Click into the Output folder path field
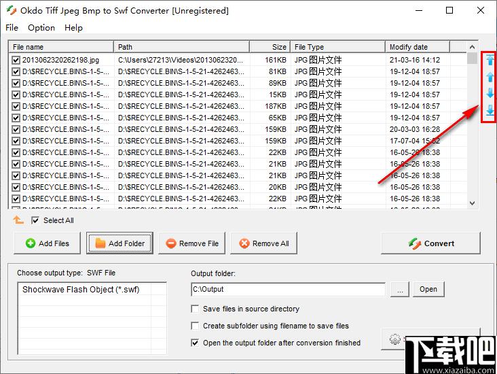This screenshot has height=374, width=497. click(288, 289)
